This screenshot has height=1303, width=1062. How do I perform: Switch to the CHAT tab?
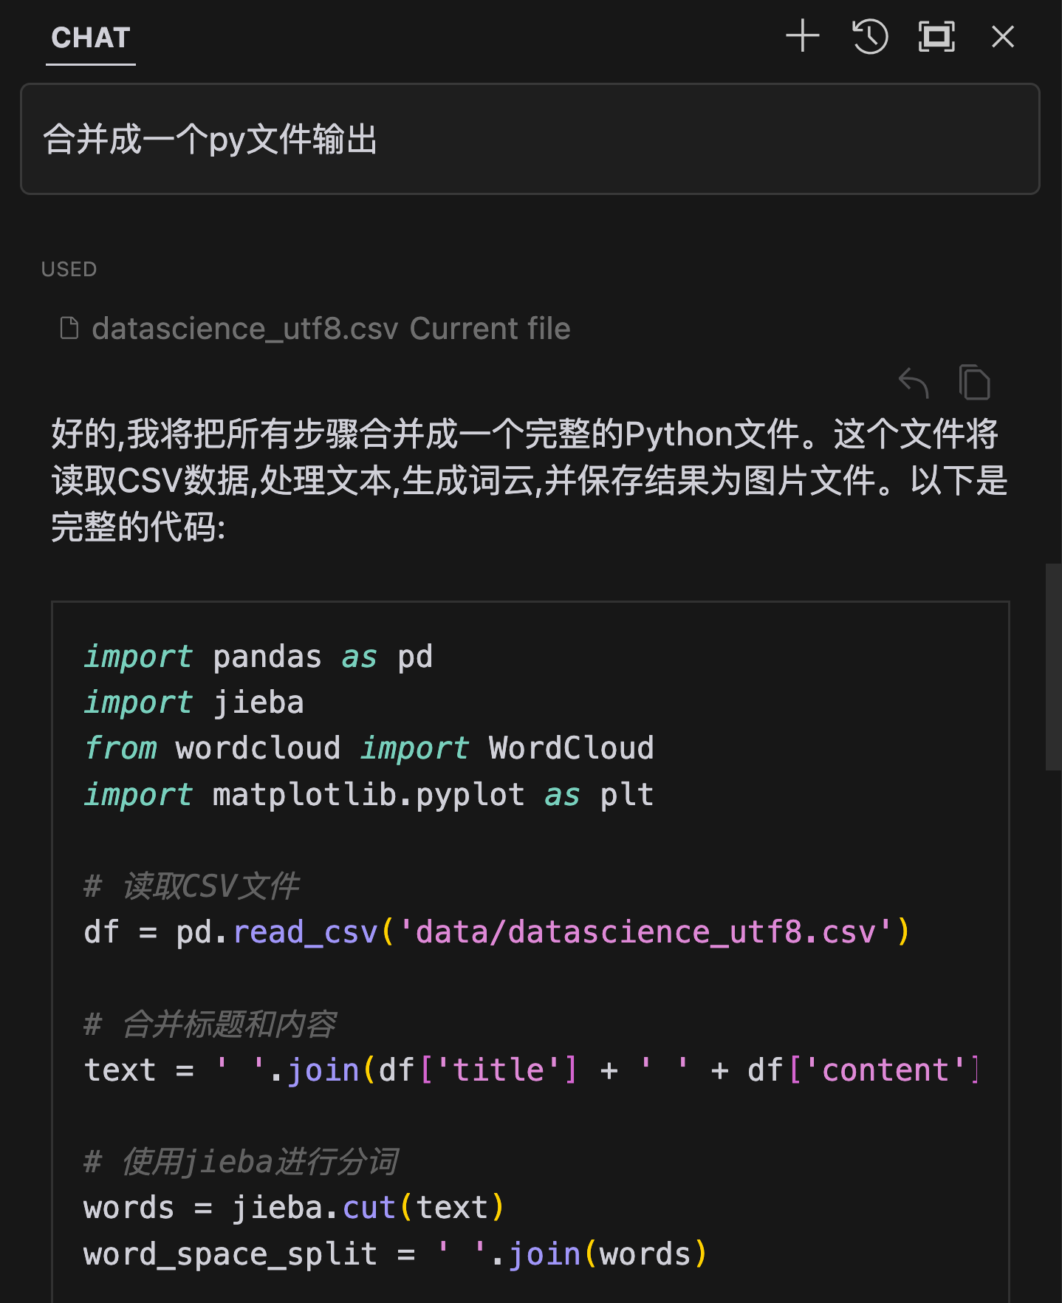[x=90, y=38]
